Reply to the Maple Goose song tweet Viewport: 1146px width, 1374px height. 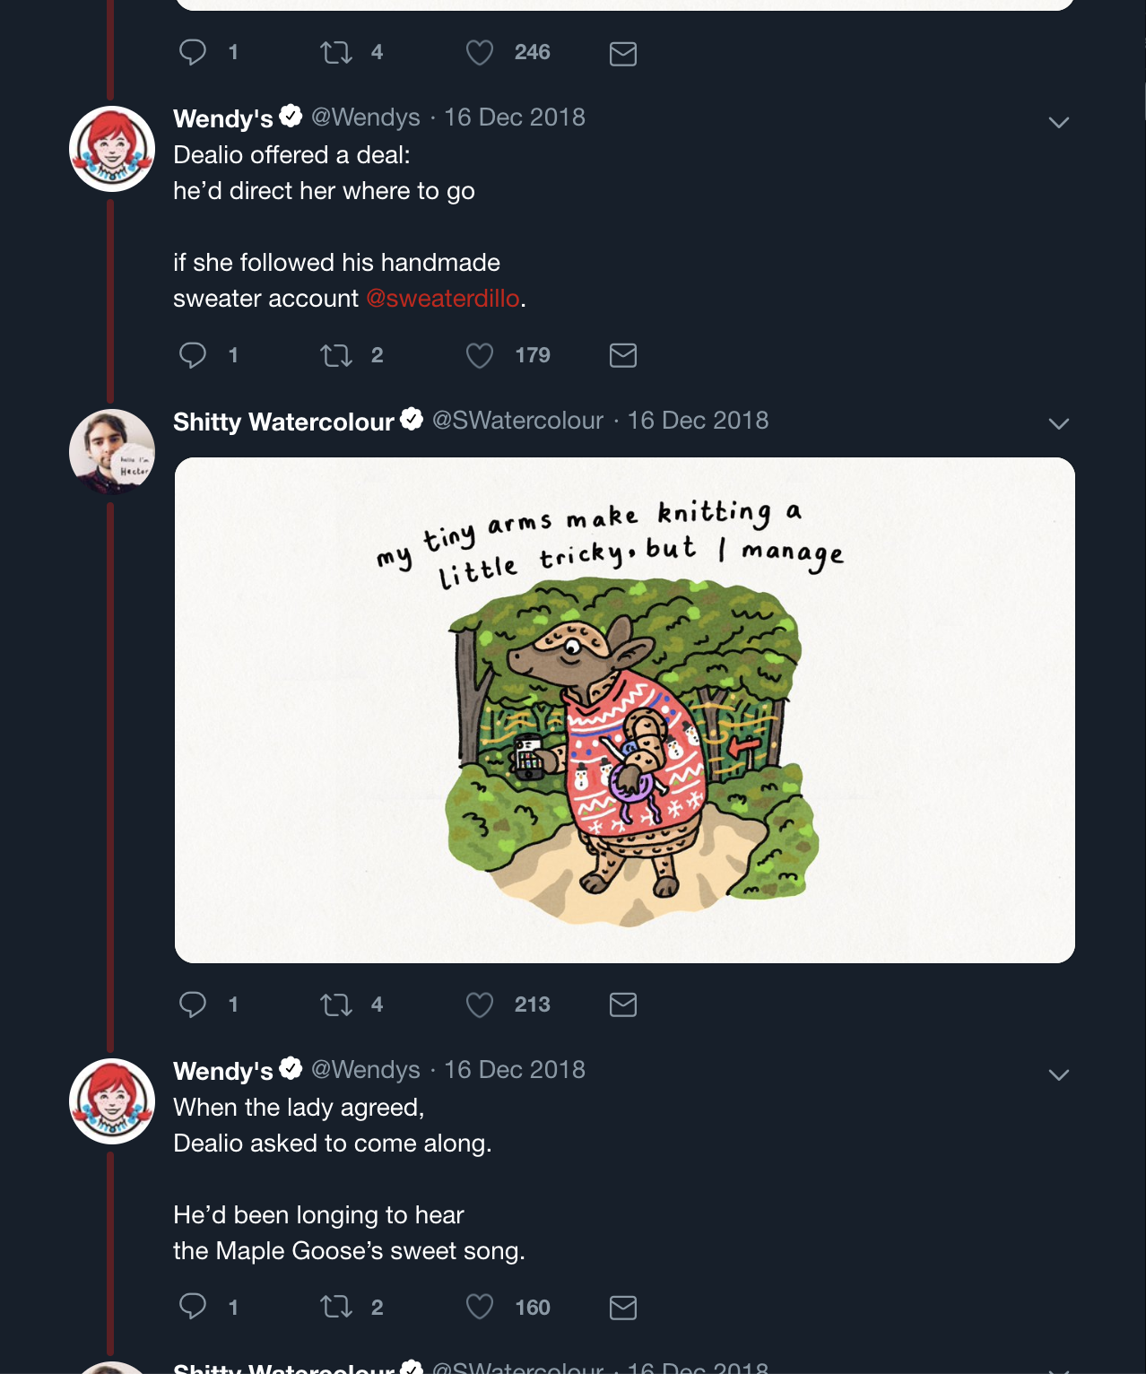[x=193, y=1308]
